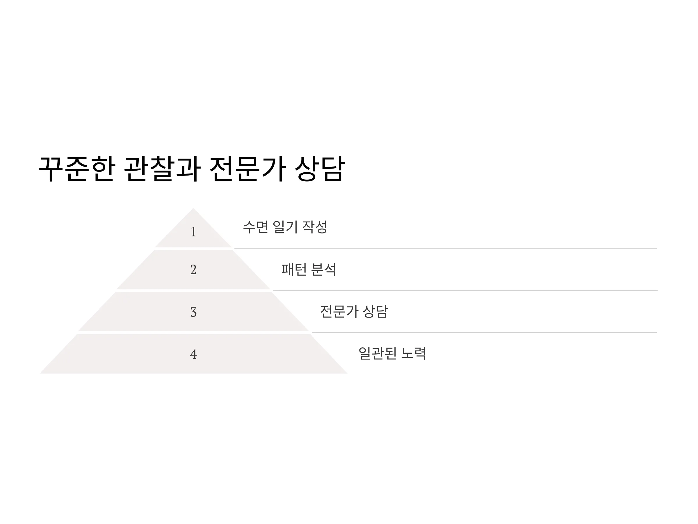
Task: Select the 일관된 노력 label
Action: click(x=393, y=353)
